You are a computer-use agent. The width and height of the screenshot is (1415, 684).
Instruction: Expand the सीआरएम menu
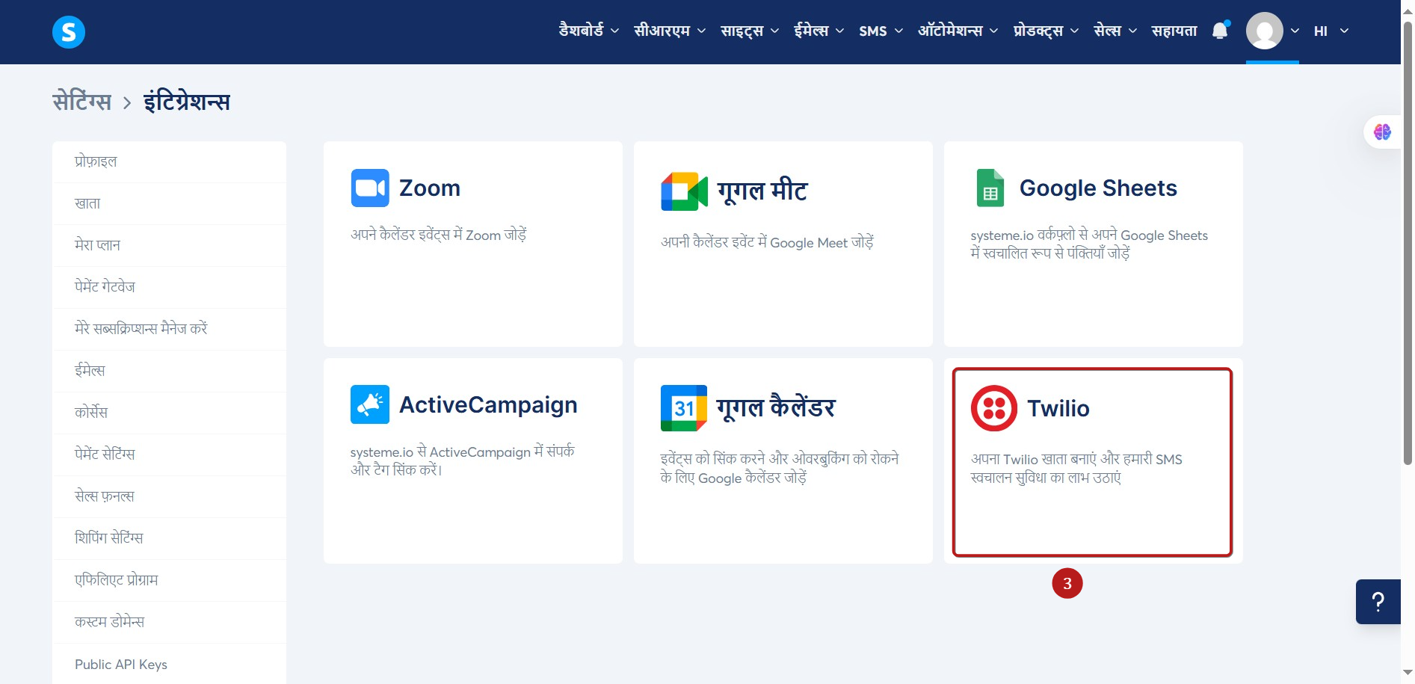(670, 31)
